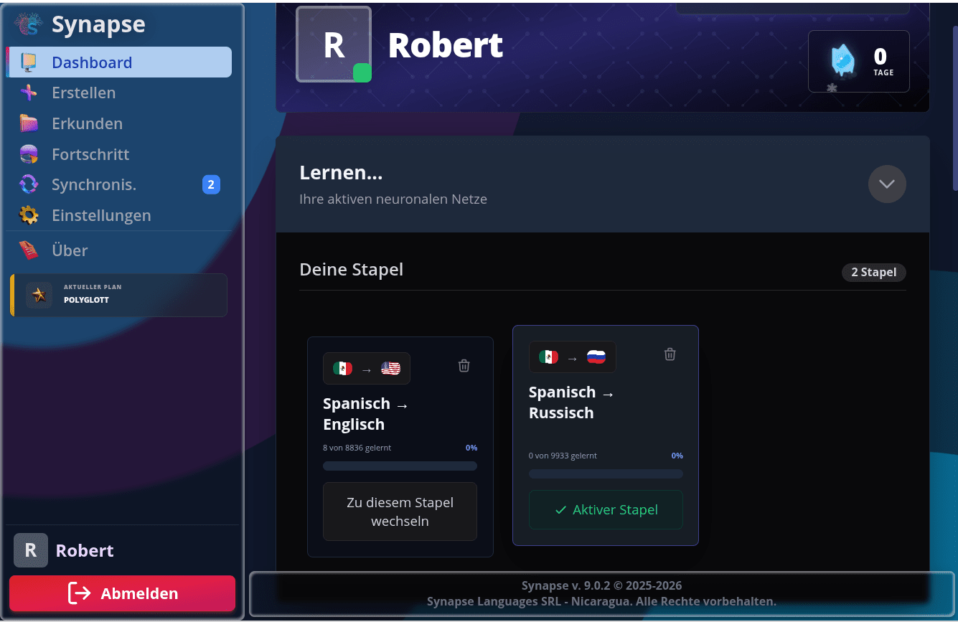Click the green online status indicator
Screen dimensions: 958x622
[x=362, y=73]
